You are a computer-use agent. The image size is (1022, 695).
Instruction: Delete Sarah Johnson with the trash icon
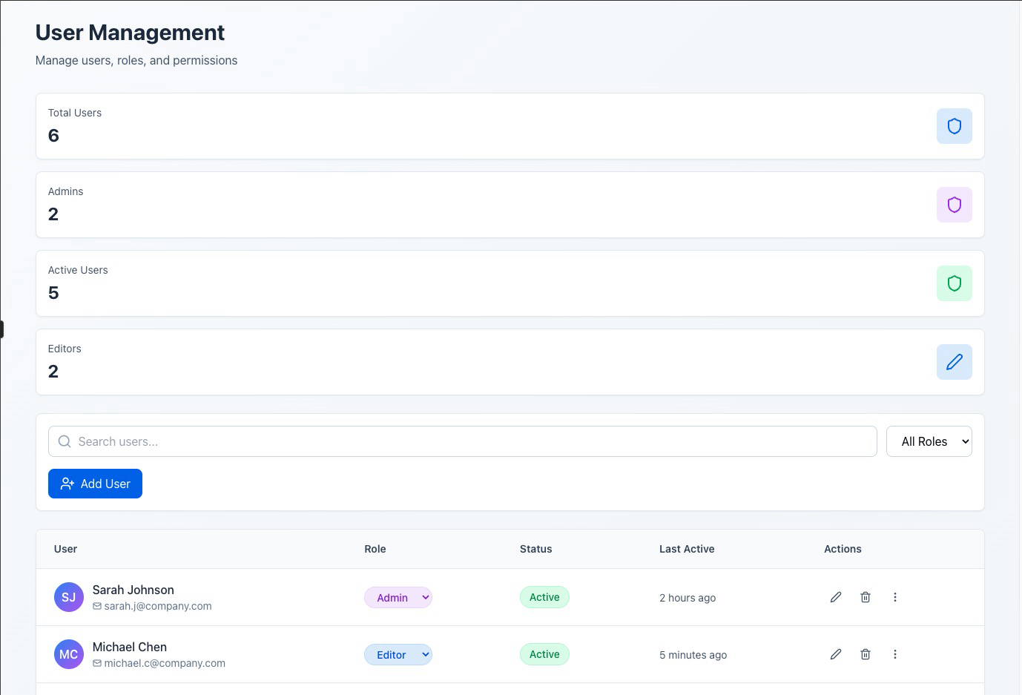click(866, 597)
